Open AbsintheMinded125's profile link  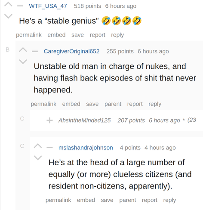click(x=84, y=120)
